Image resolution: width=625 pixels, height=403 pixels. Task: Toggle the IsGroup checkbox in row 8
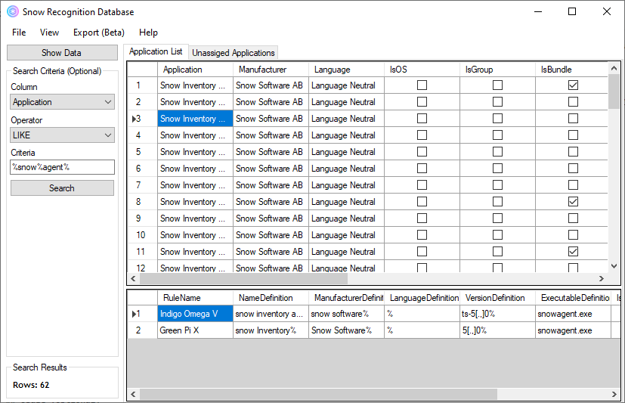click(x=497, y=202)
